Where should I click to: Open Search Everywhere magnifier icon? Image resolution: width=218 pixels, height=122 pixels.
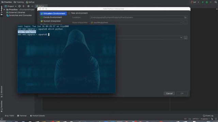pyautogui.click(x=216, y=2)
